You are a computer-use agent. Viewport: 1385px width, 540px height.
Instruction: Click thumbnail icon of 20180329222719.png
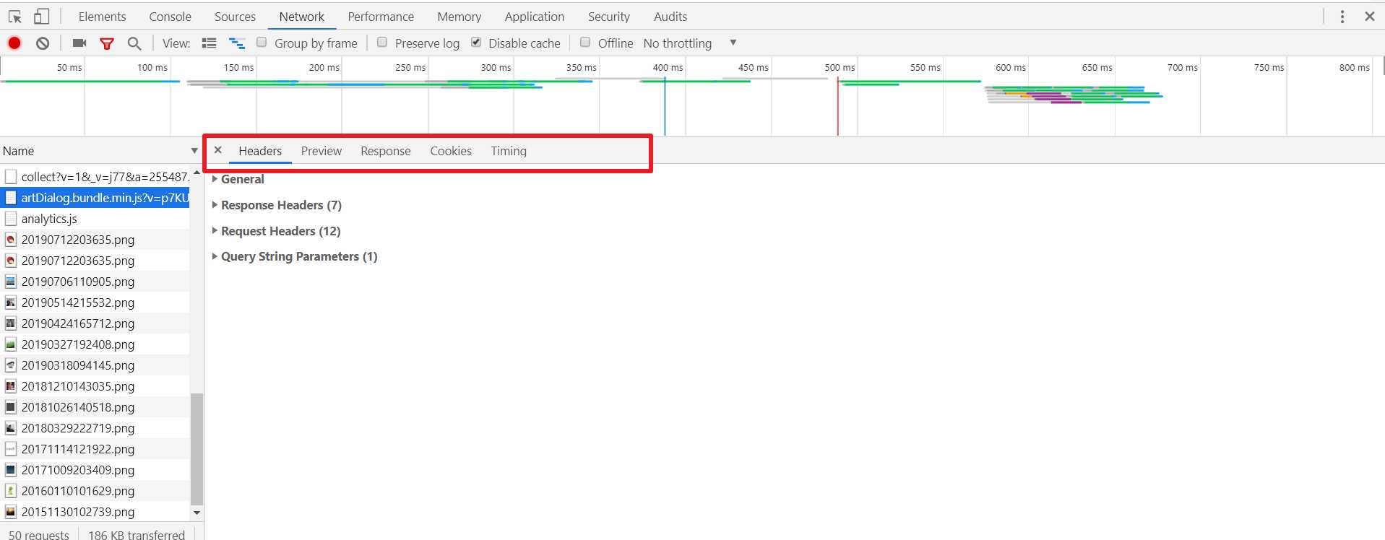[11, 428]
